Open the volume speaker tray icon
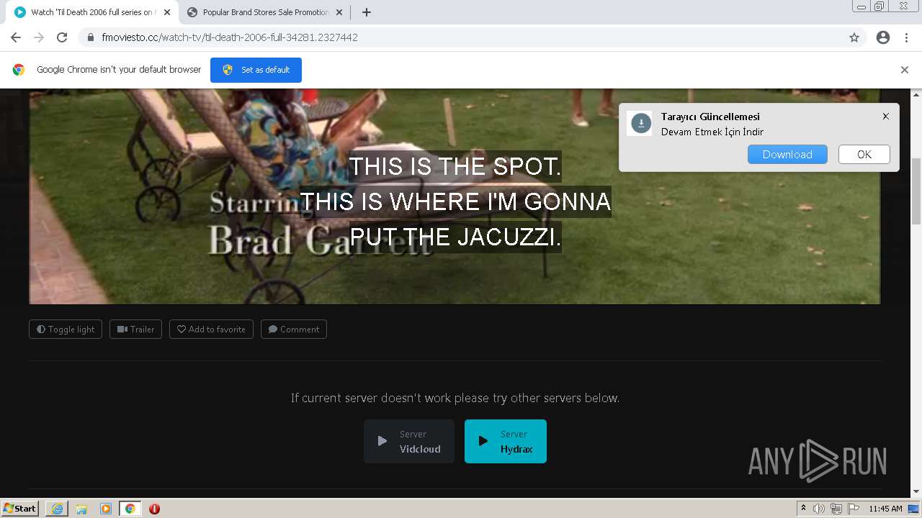Viewport: 922px width, 518px height. [x=819, y=509]
